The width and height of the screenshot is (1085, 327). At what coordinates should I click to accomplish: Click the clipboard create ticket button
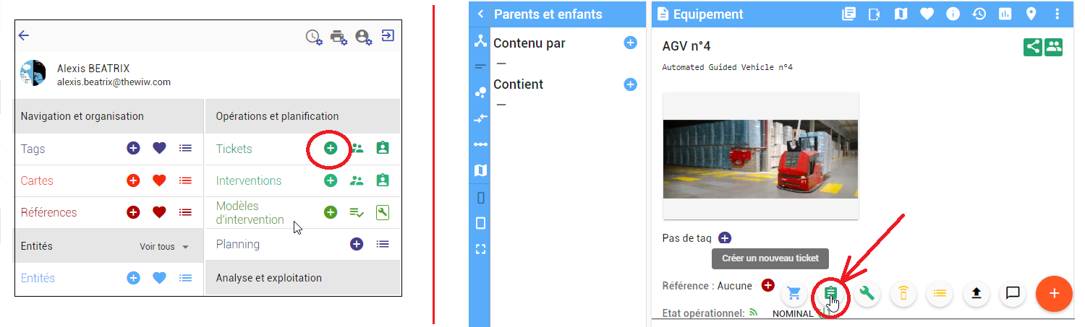pos(830,293)
